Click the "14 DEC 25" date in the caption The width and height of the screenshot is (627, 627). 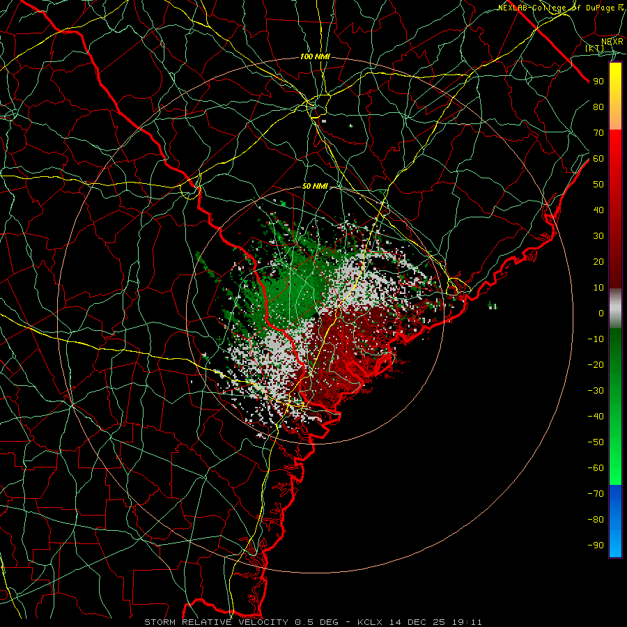(417, 622)
